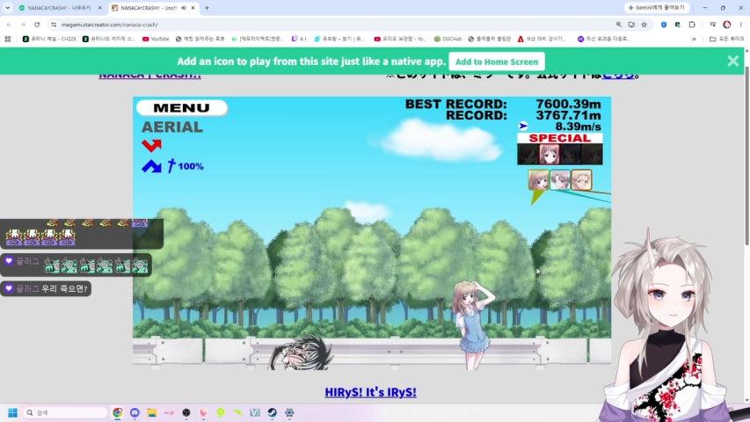Image resolution: width=750 pixels, height=422 pixels.
Task: Dismiss the green install banner
Action: click(732, 61)
